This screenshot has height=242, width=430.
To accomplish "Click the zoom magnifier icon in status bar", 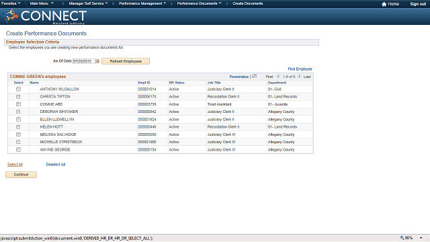I will point(402,237).
